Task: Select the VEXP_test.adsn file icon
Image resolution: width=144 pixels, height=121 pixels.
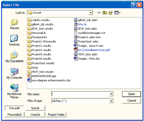Action: click(x=76, y=54)
